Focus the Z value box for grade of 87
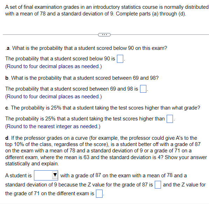The height and width of the screenshot is (204, 209). click(158, 185)
